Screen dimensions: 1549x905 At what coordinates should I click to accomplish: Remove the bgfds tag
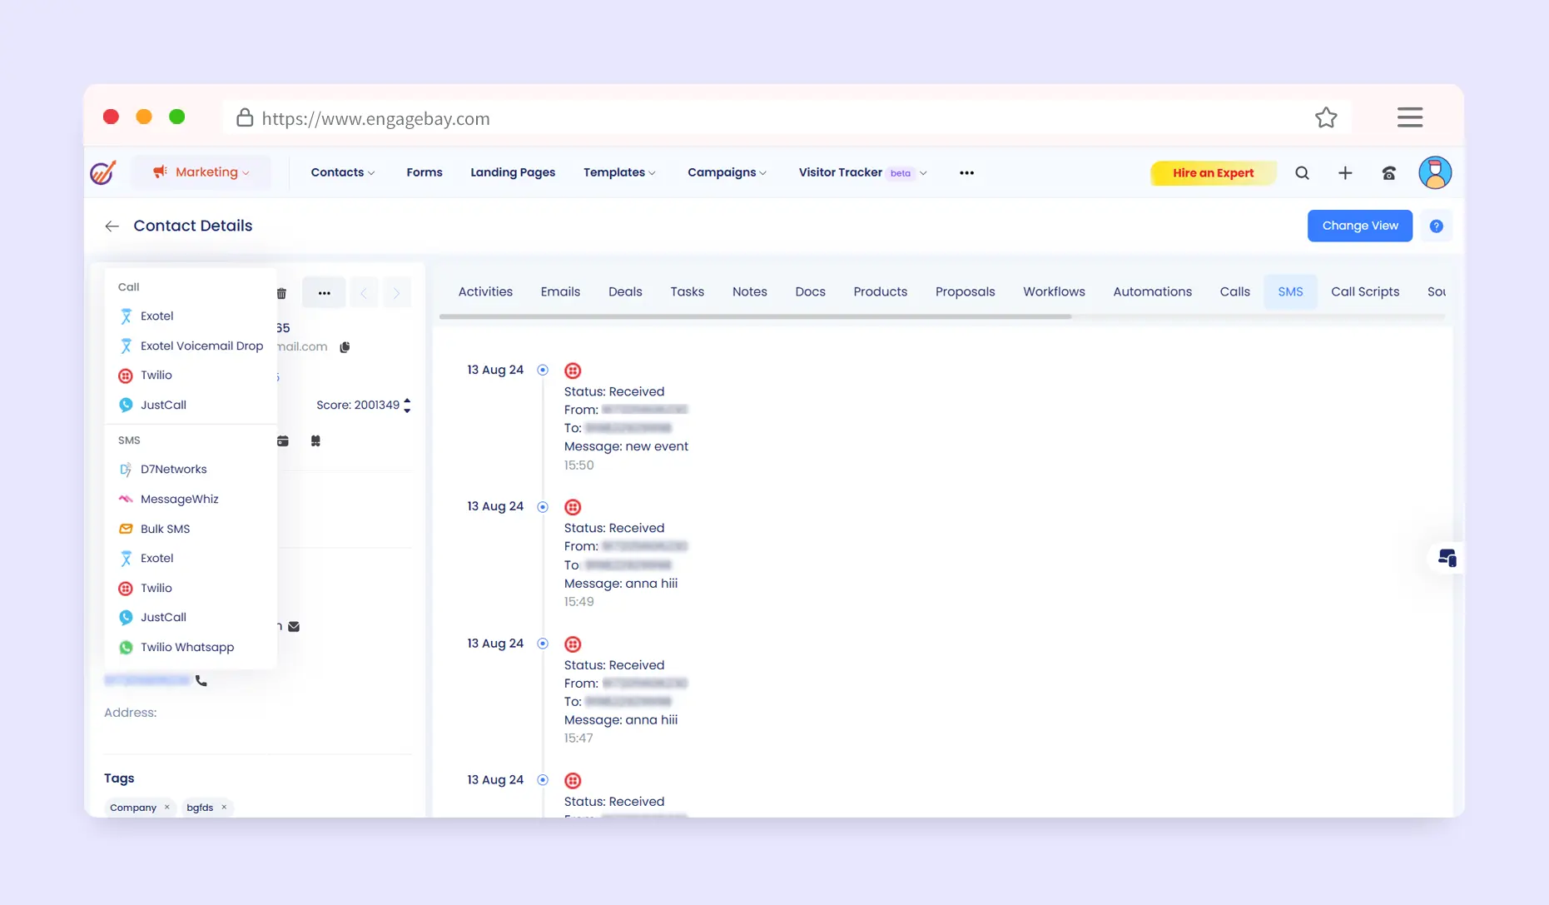pyautogui.click(x=224, y=808)
